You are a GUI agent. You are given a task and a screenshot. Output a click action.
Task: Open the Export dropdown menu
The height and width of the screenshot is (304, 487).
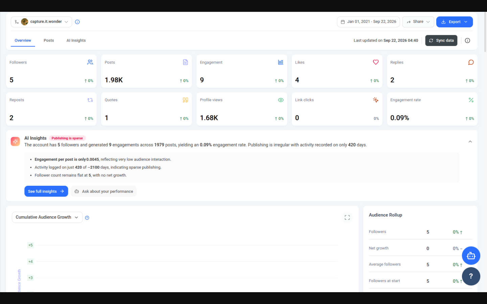click(x=454, y=22)
